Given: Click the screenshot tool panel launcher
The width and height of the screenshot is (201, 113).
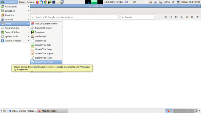Looking at the screenshot, I should [62, 2].
